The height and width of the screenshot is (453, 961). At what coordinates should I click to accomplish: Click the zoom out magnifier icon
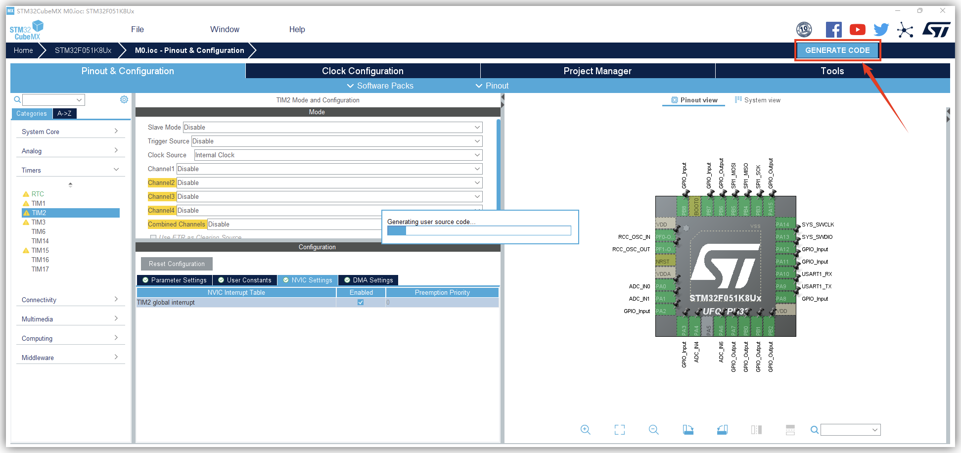pyautogui.click(x=653, y=430)
